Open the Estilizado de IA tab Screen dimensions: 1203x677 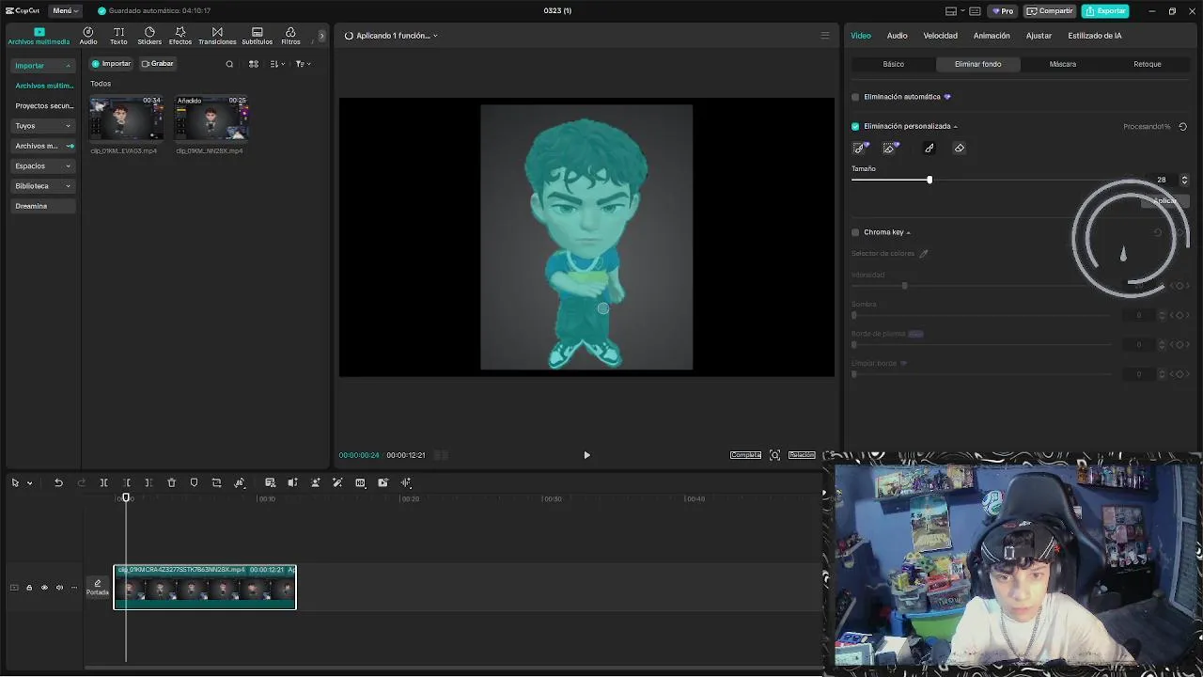point(1095,36)
